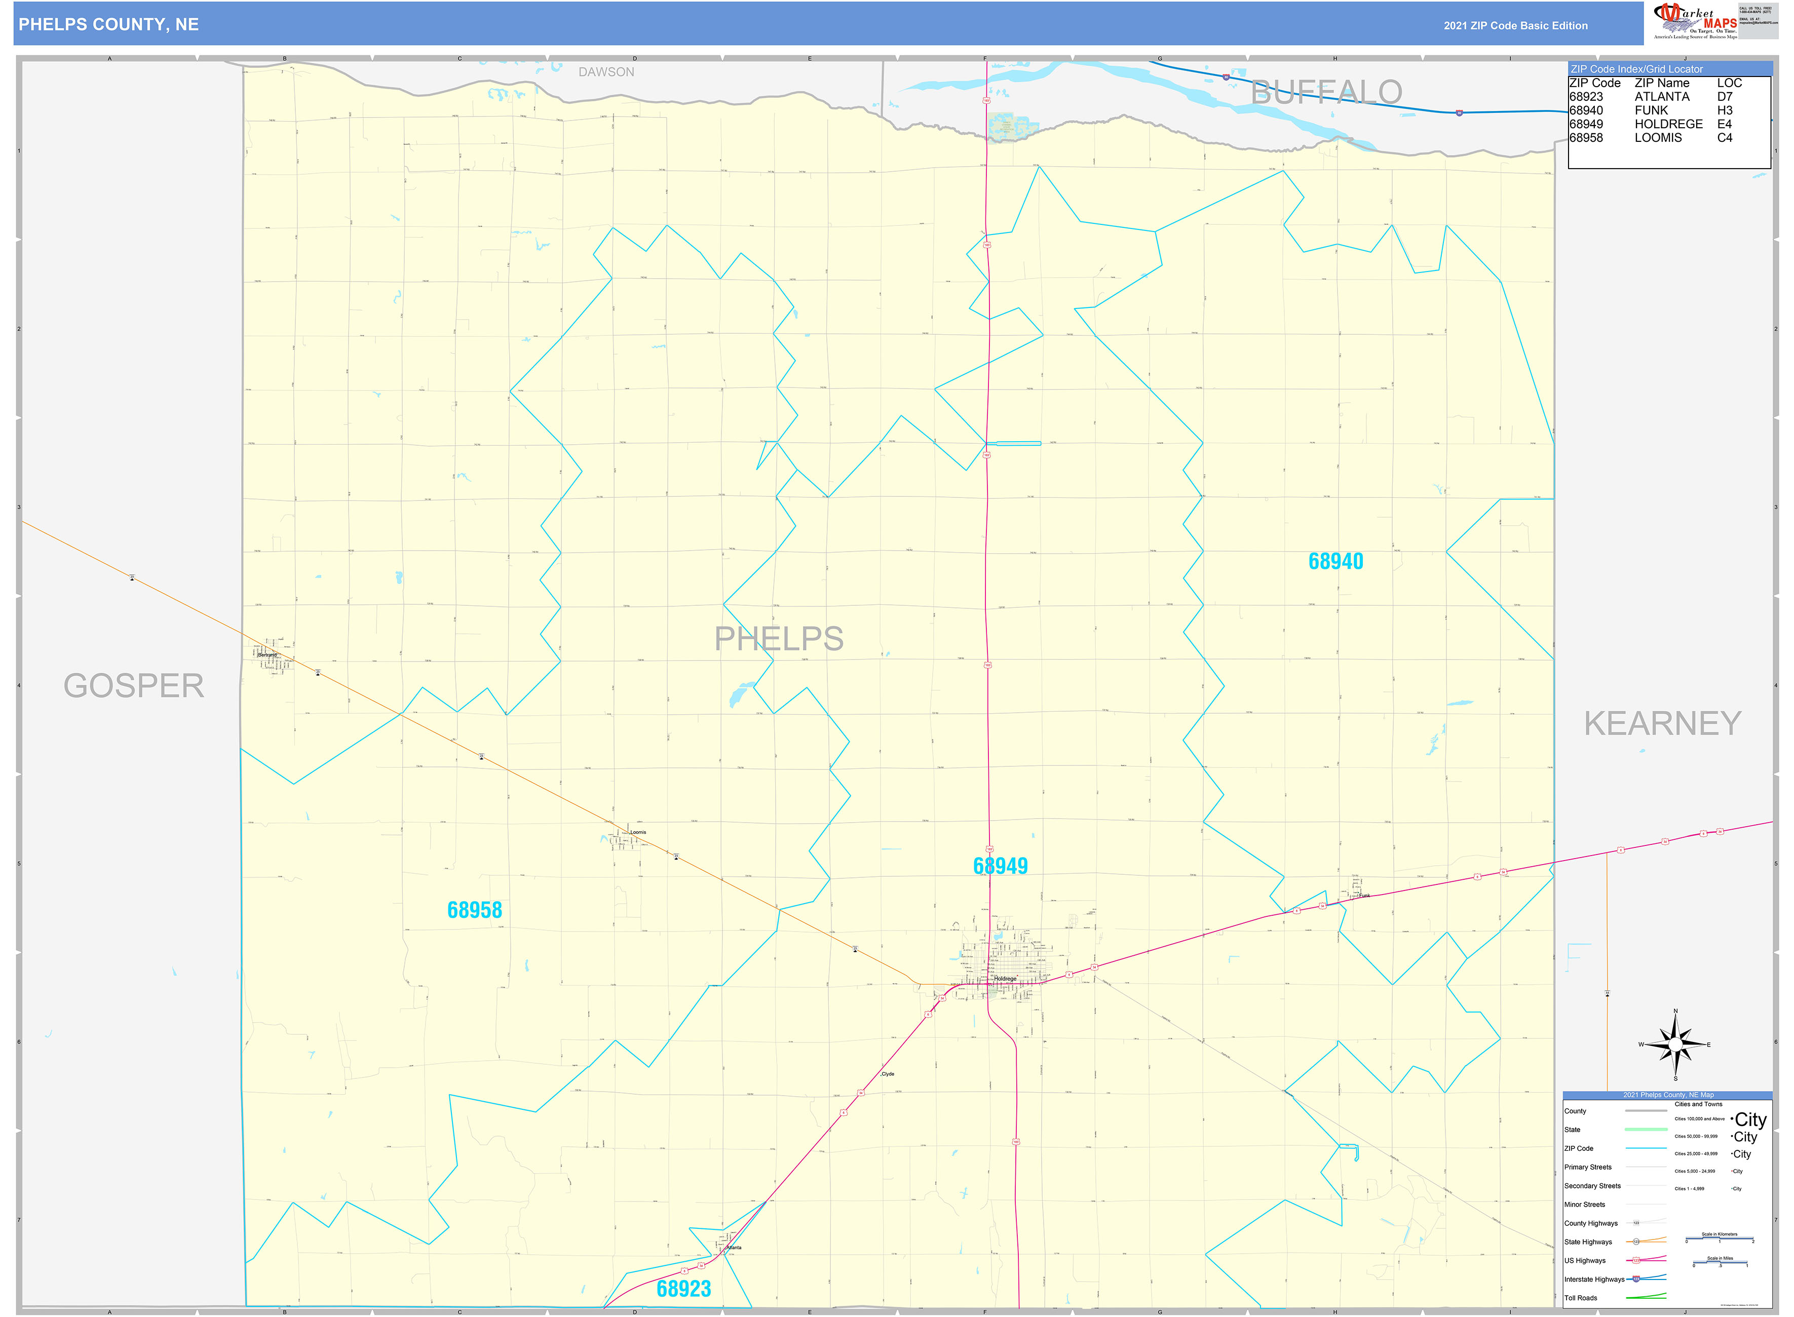This screenshot has height=1317, width=1794.
Task: Click the State Highways shield icon in legend
Action: (x=1636, y=1242)
